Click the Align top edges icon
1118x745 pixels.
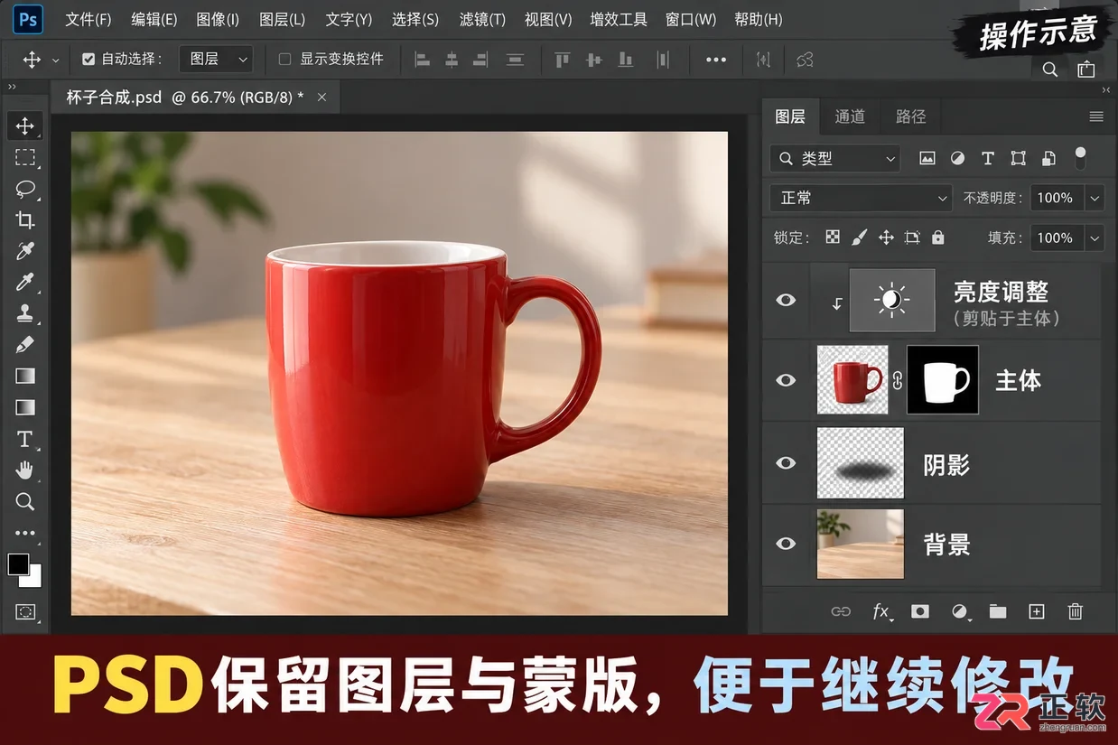[x=562, y=60]
